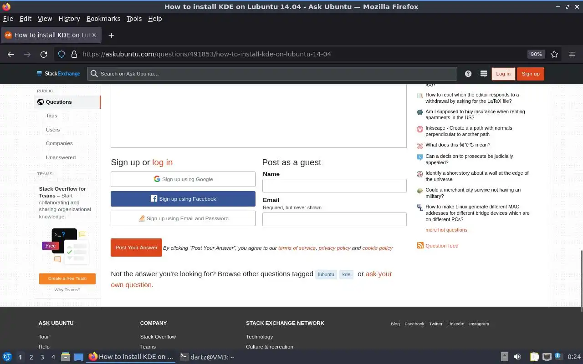583x364 pixels.
Task: Select the How to install KDE browser tab
Action: coord(51,35)
